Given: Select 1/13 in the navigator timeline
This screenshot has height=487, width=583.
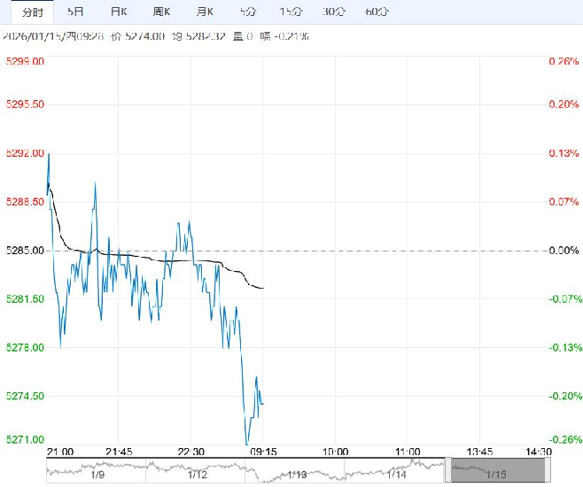Looking at the screenshot, I should (297, 475).
